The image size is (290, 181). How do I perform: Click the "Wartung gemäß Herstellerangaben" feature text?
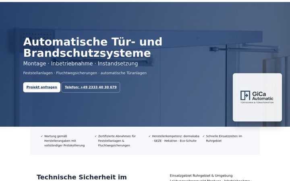[x=64, y=141]
